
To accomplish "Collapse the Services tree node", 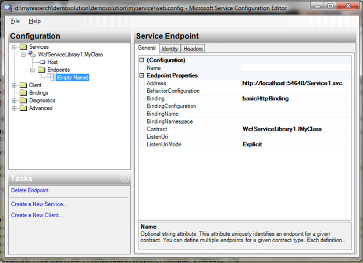I will [x=14, y=47].
